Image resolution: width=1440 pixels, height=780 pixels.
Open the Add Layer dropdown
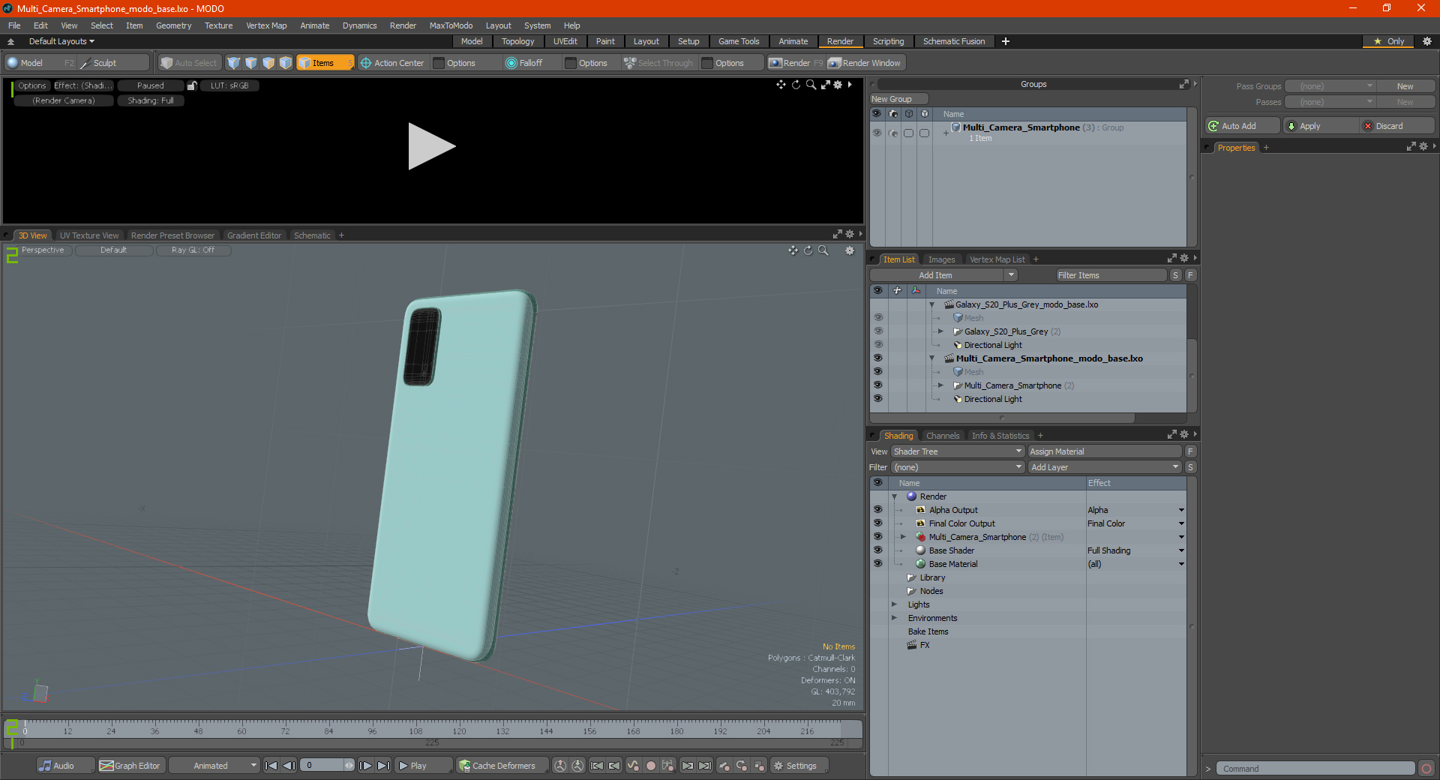click(x=1105, y=467)
